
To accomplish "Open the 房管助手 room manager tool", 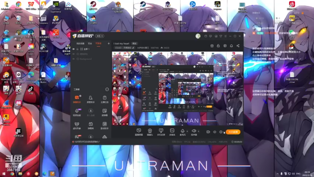I will click(x=91, y=100).
